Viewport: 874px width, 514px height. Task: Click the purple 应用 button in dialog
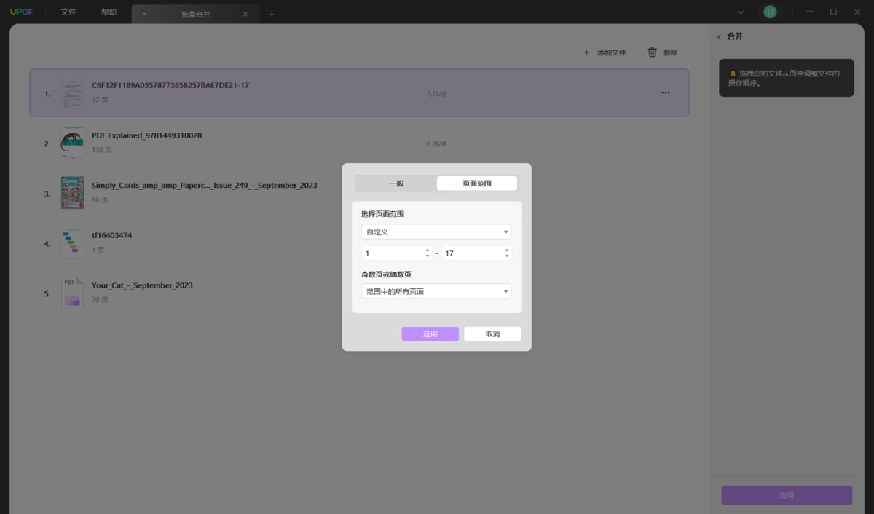(430, 334)
